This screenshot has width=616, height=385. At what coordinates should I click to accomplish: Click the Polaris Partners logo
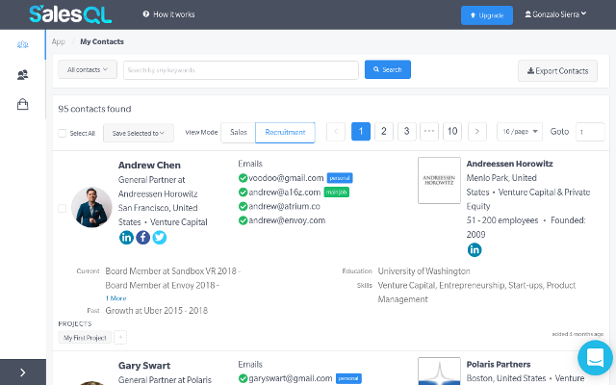[439, 372]
